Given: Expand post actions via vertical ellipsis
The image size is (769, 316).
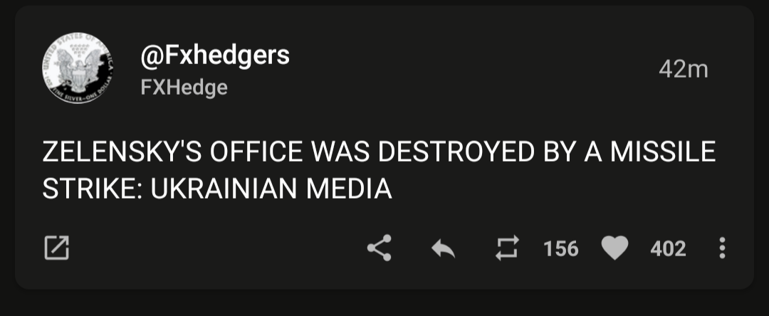Looking at the screenshot, I should (721, 248).
